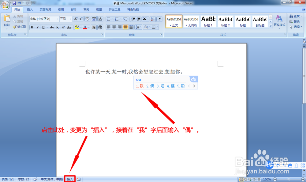The image size is (306, 182).
Task: Open Change Case (Aa) dropdown
Action: click(x=70, y=27)
